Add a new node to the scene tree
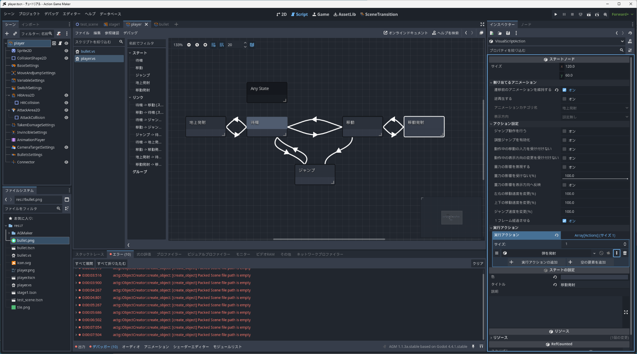Viewport: 637px width, 354px height. 7,33
